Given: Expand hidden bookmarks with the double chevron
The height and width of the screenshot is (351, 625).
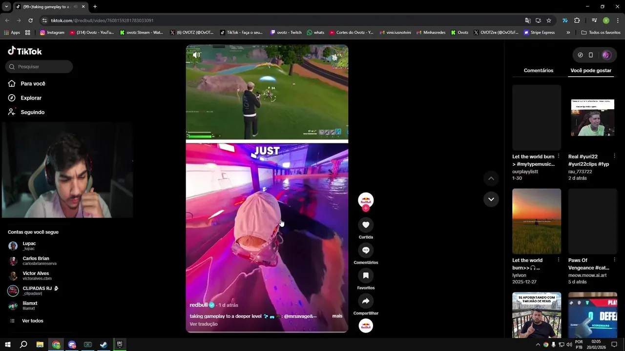Looking at the screenshot, I should tap(568, 33).
